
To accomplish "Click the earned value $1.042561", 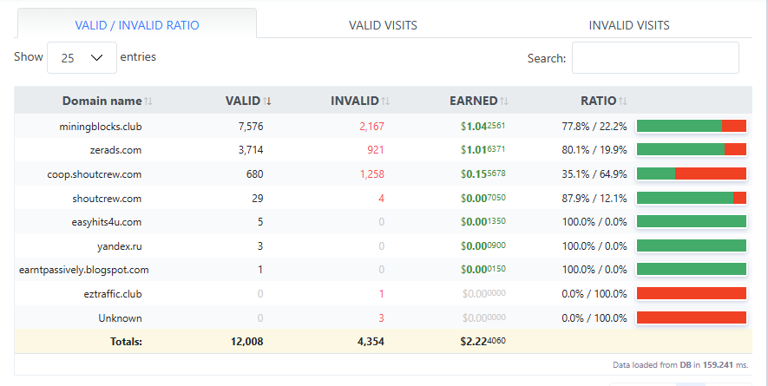I will pos(483,127).
